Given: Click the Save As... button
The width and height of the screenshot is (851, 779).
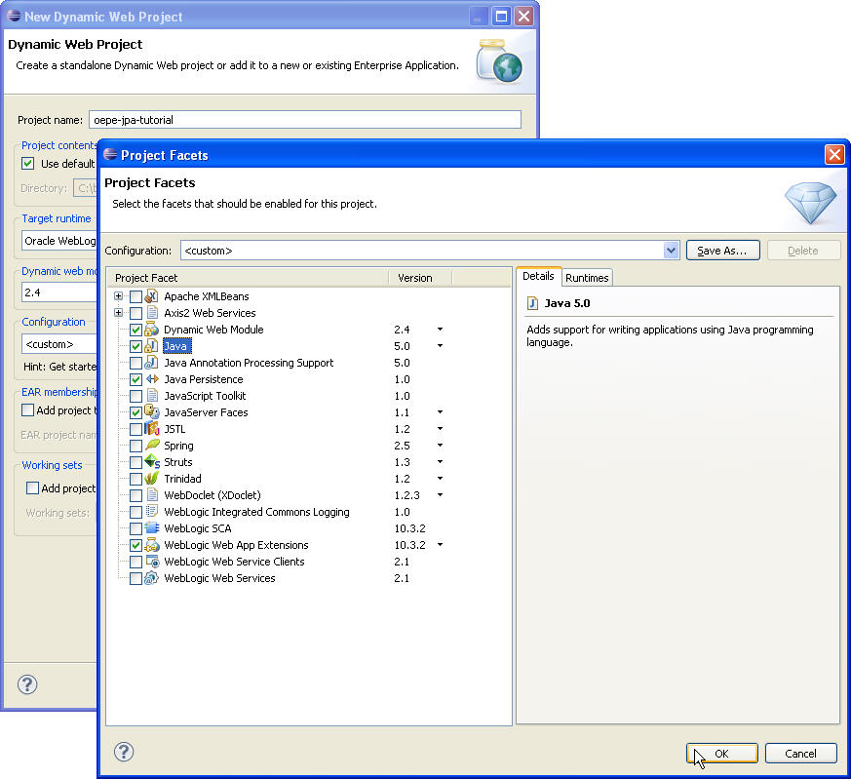Looking at the screenshot, I should (722, 251).
